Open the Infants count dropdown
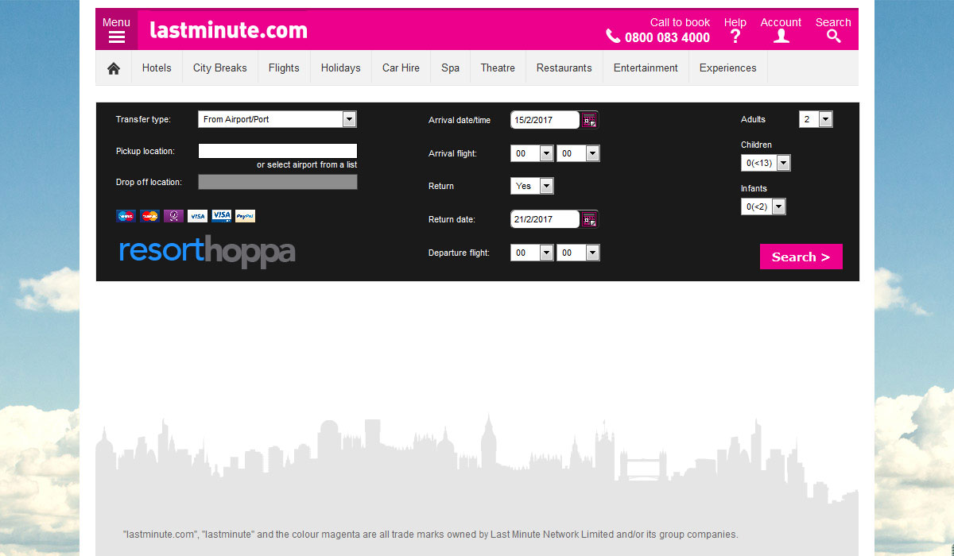The height and width of the screenshot is (556, 954). [763, 207]
